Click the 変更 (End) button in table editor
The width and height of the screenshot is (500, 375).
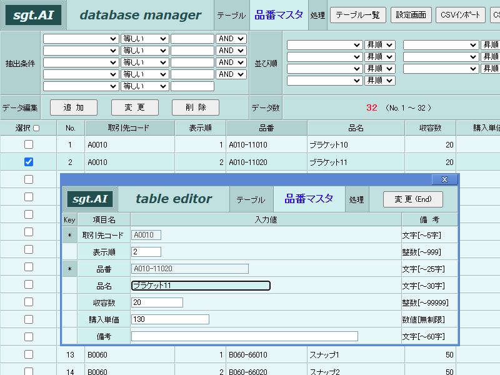coord(413,199)
